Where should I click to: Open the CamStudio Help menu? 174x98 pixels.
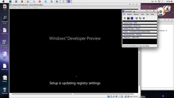click(x=152, y=14)
